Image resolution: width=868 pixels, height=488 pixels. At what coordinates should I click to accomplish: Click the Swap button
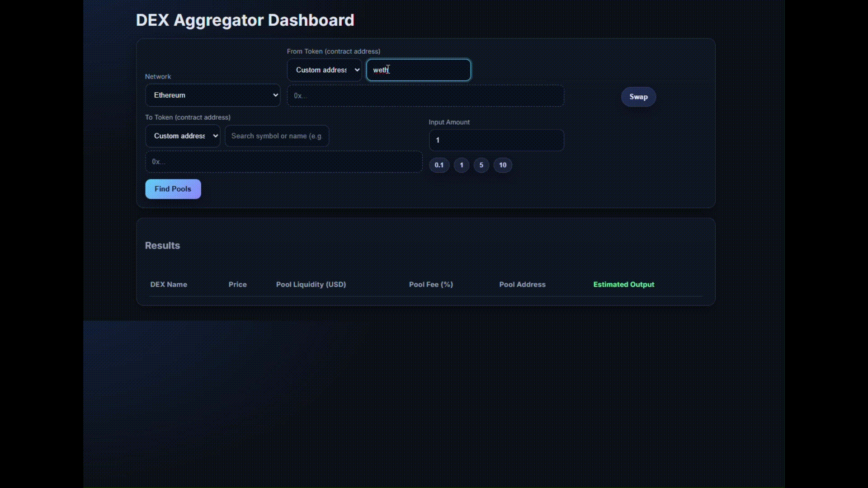[x=638, y=97]
